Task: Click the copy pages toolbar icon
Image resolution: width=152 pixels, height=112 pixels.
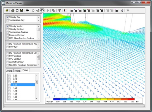Action: tap(53, 10)
